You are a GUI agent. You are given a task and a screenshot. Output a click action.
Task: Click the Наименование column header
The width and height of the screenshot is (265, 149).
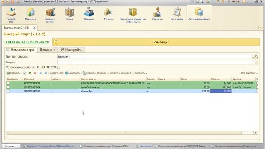[x=113, y=79]
